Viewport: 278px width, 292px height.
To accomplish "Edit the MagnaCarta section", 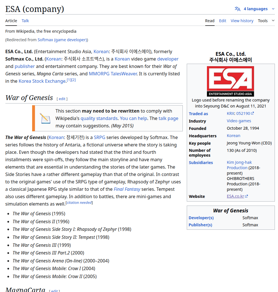I will point(54,291).
